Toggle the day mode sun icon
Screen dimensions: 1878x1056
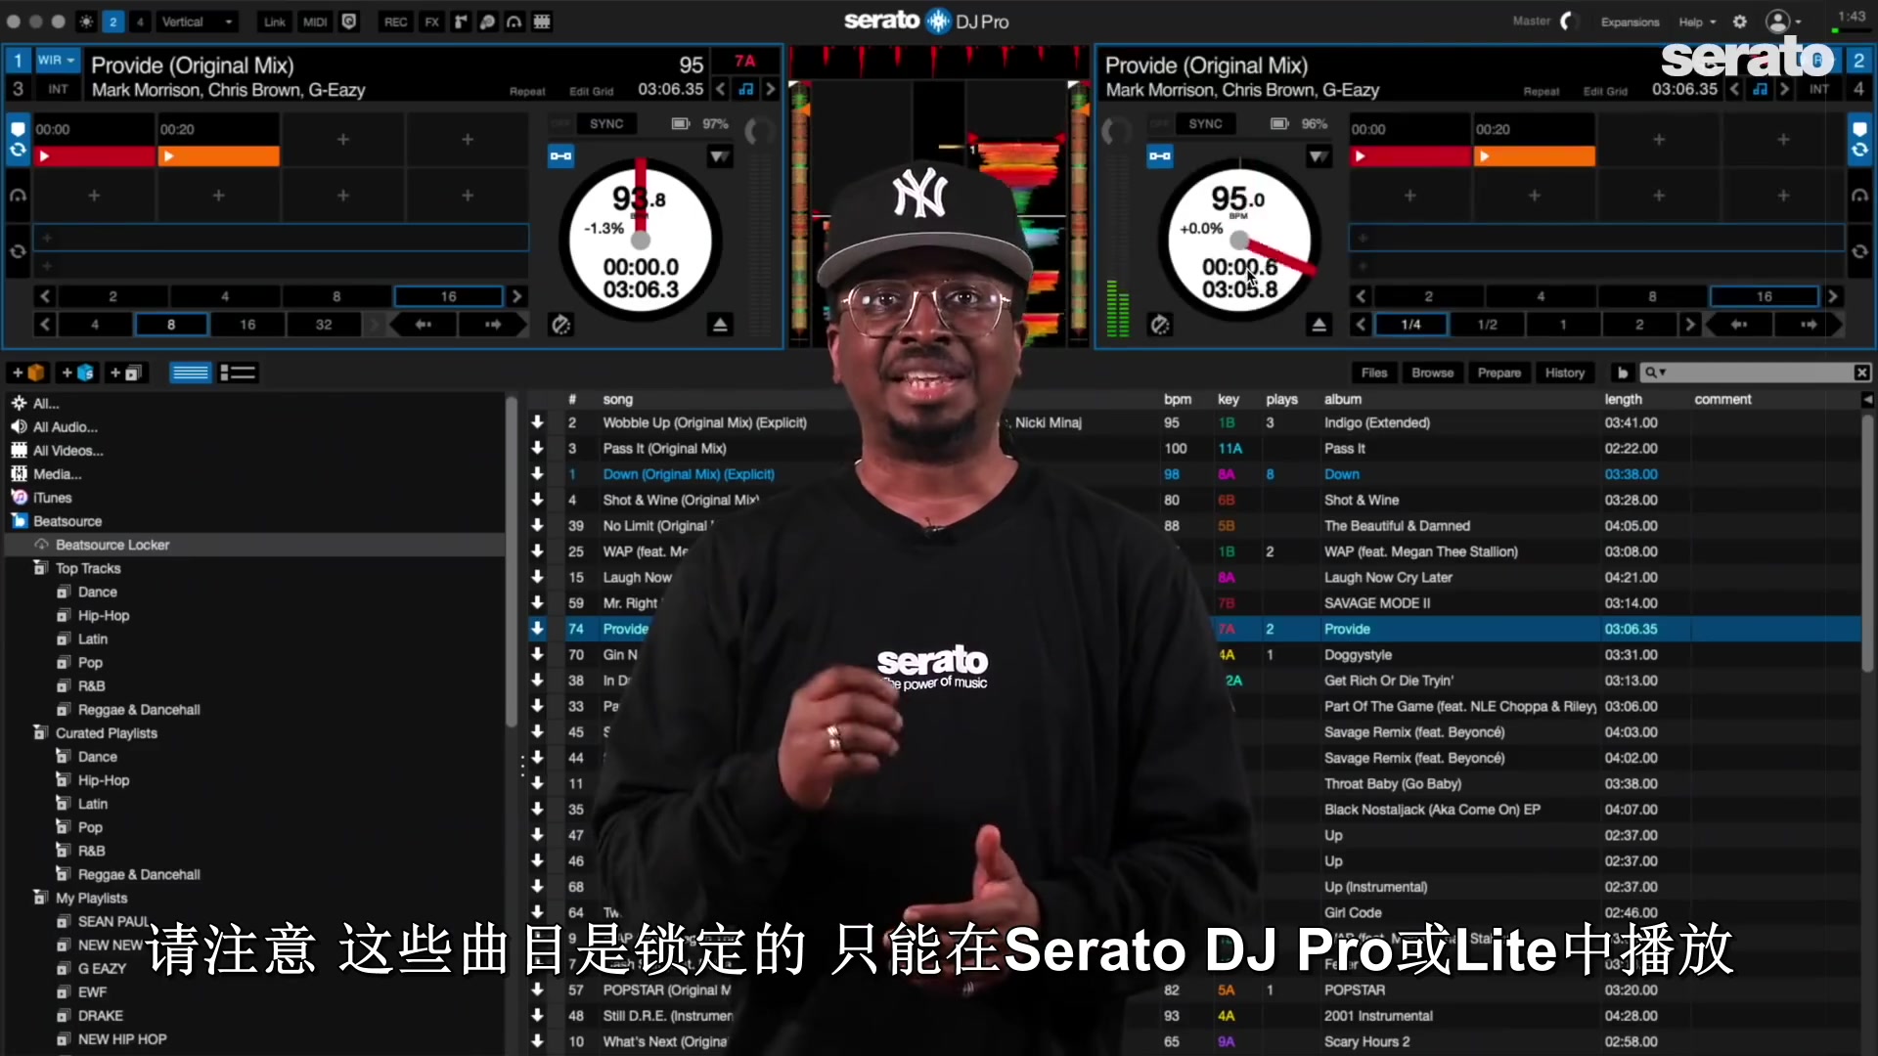click(x=86, y=22)
